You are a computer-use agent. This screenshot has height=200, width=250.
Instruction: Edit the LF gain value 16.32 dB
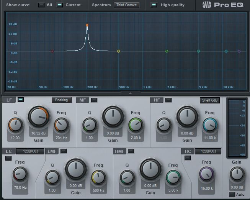coord(38,133)
